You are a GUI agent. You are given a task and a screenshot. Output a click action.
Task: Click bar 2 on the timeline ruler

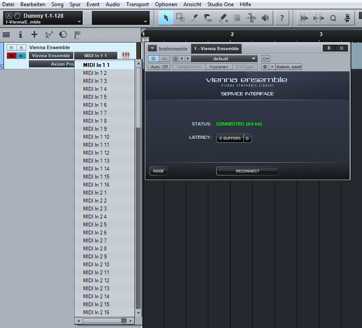pyautogui.click(x=232, y=35)
